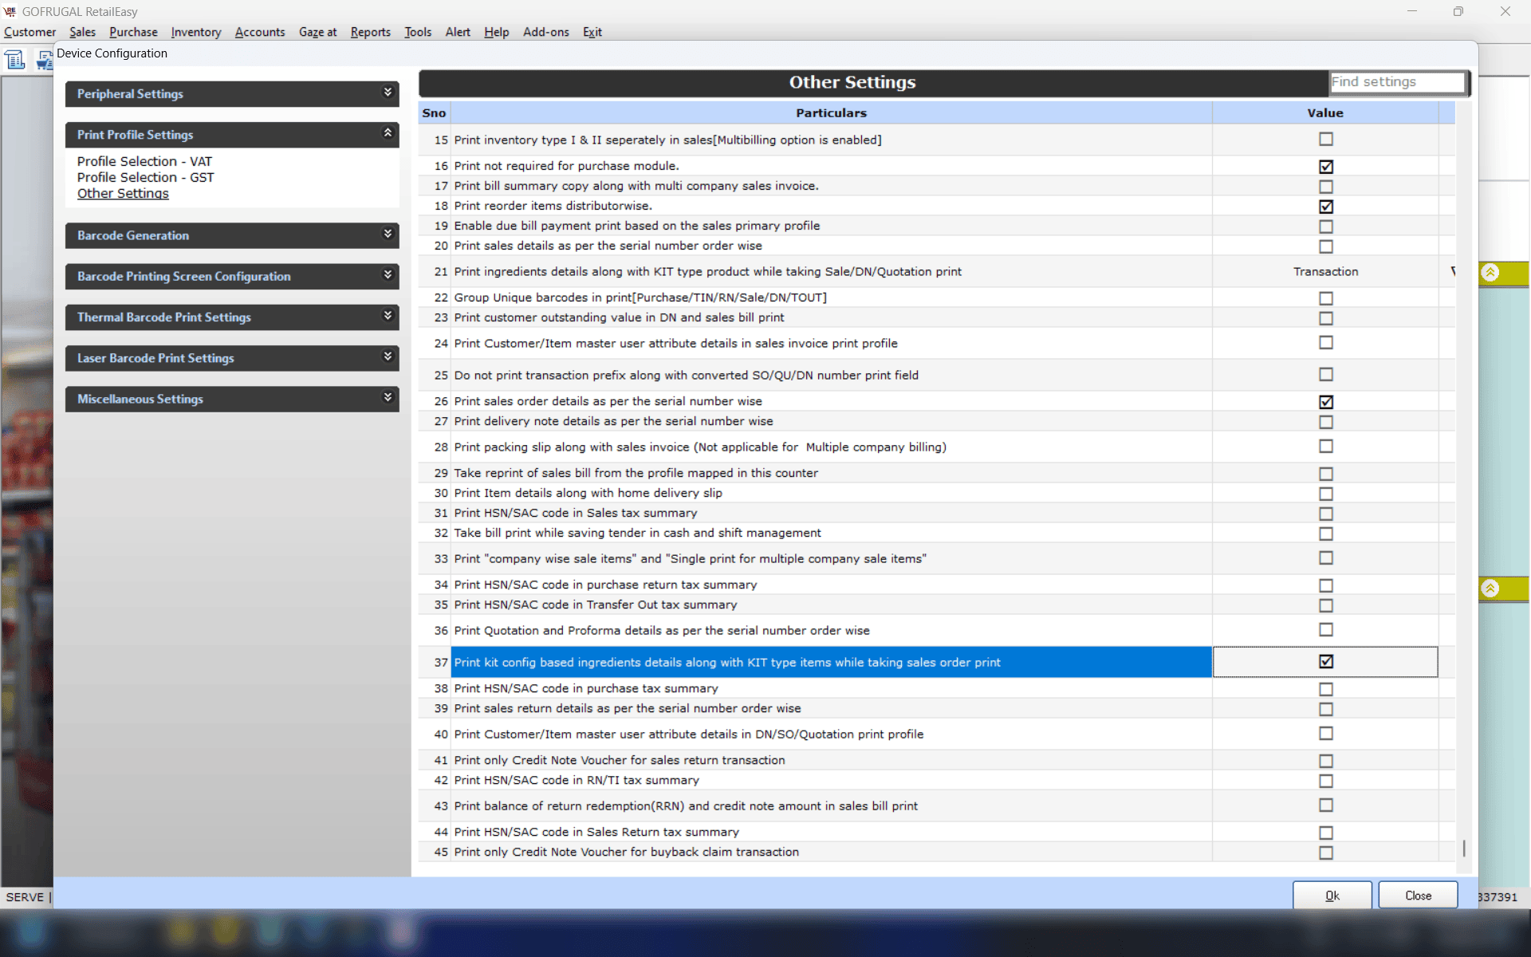
Task: Click the receipt bill toolbar icon
Action: (x=15, y=60)
